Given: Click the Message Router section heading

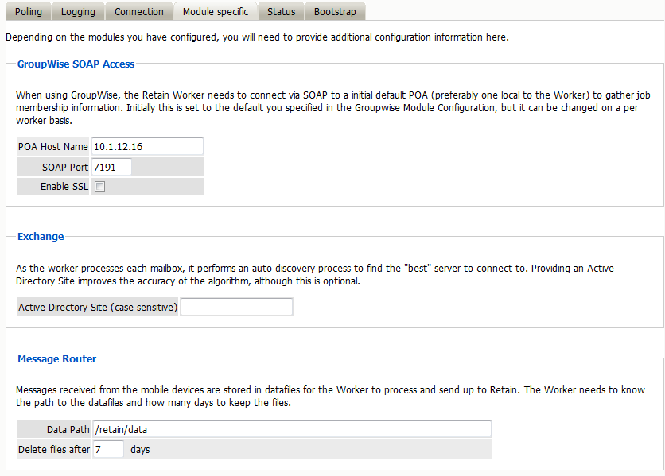Looking at the screenshot, I should click(57, 358).
